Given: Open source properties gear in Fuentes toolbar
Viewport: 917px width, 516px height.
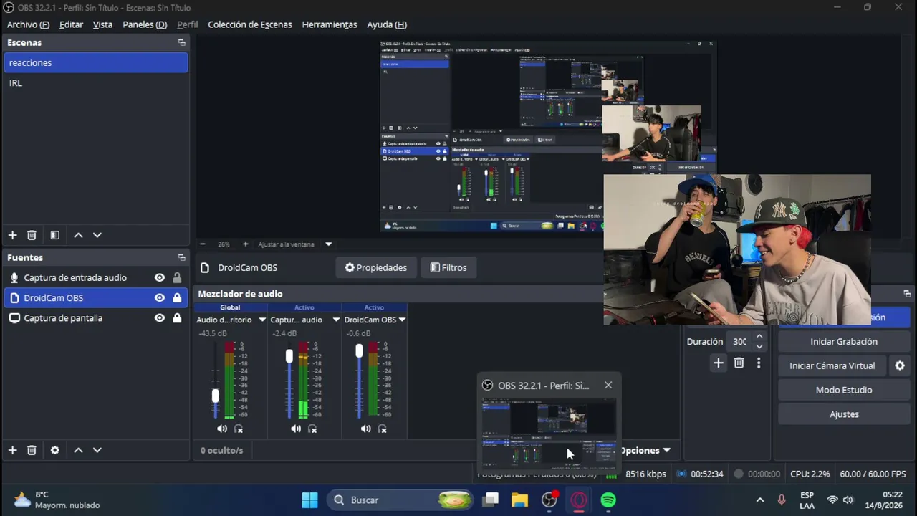Looking at the screenshot, I should point(54,450).
